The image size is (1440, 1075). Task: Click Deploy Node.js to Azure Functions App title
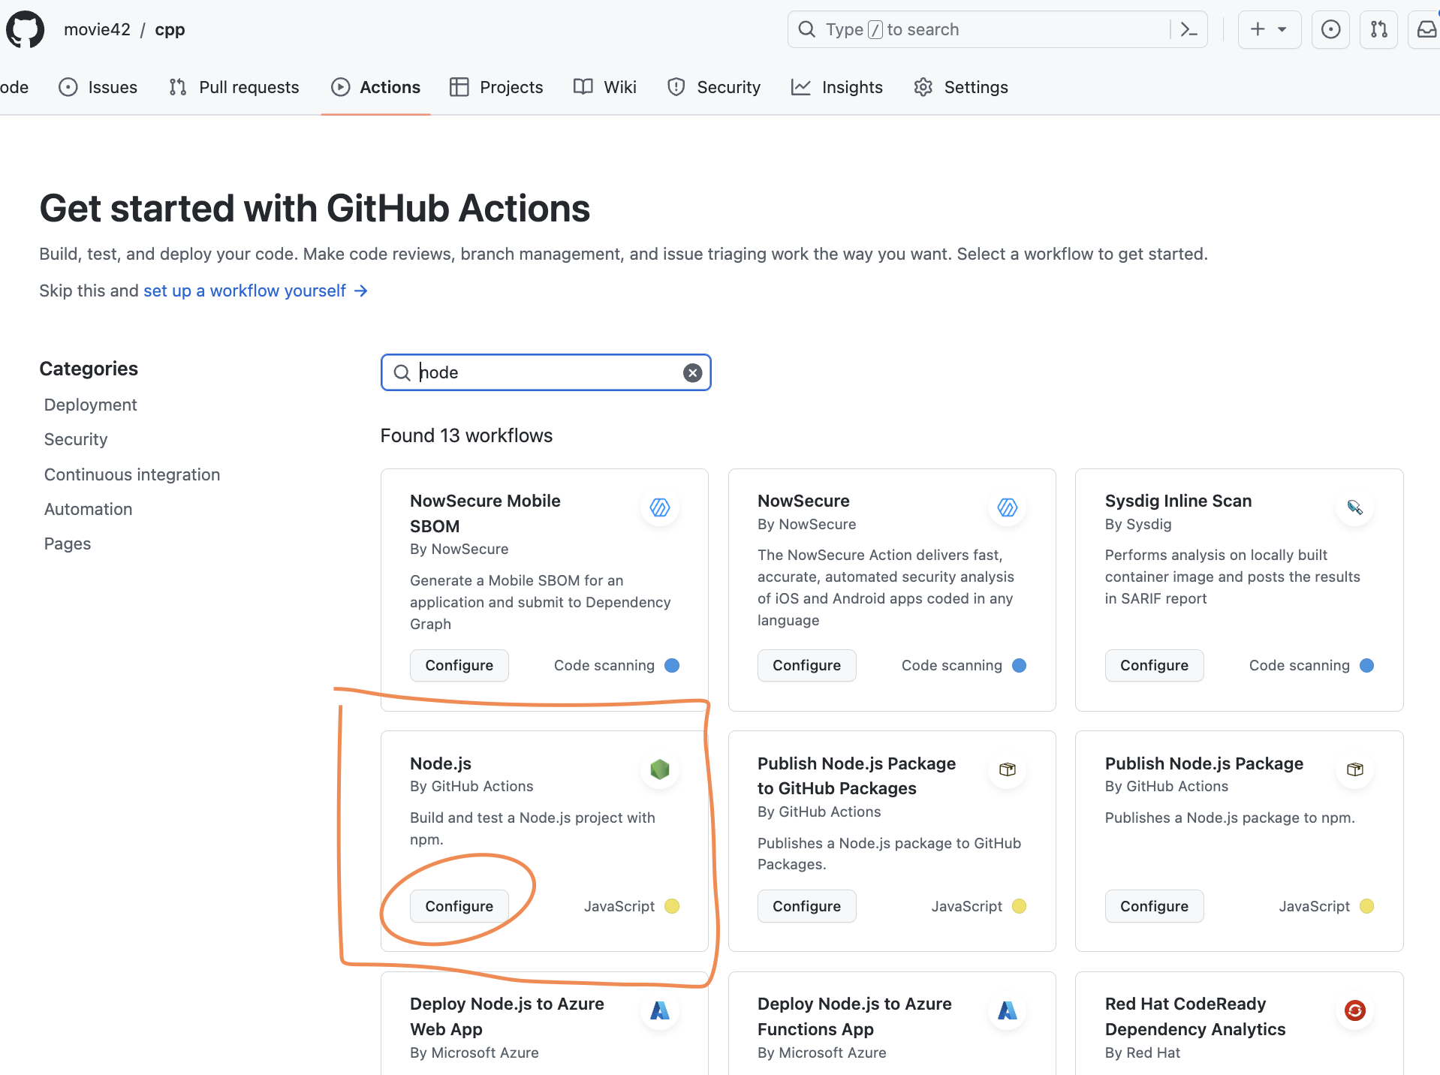854,1016
